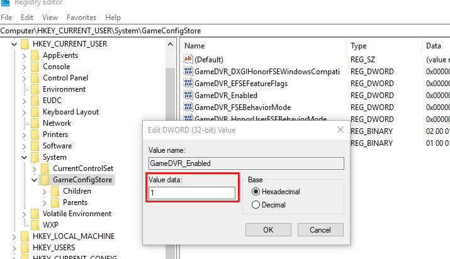450x259 pixels.
Task: Expand the HKEY_USERS hive
Action: [14, 248]
